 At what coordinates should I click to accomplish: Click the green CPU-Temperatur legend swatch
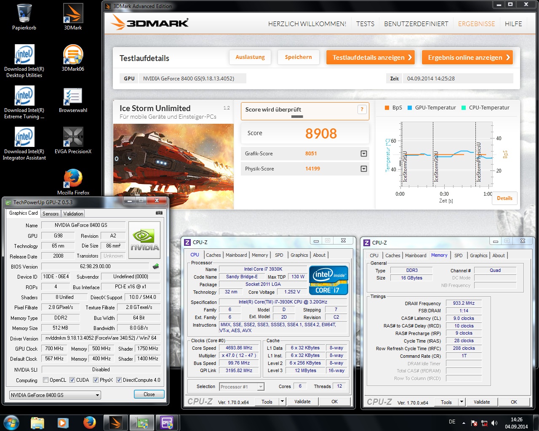coord(464,108)
